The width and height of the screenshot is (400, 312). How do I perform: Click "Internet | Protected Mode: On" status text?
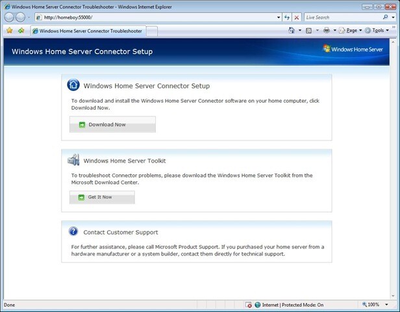click(x=293, y=305)
